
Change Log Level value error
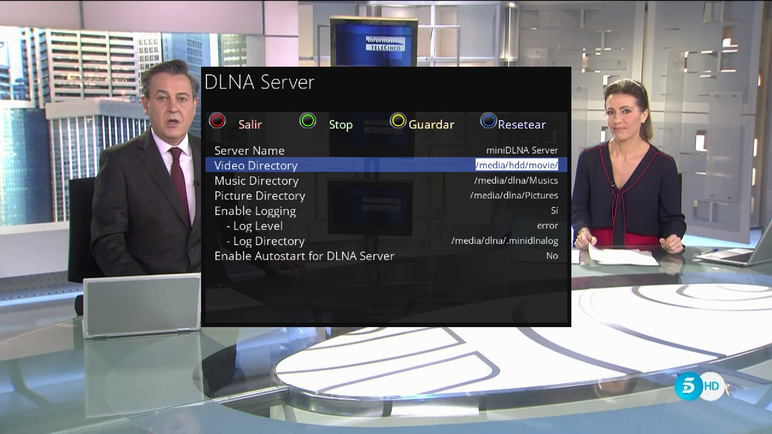[547, 226]
